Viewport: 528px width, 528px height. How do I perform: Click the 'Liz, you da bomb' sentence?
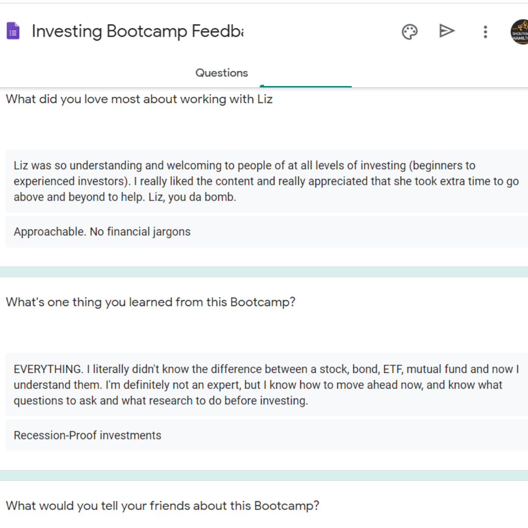point(192,197)
